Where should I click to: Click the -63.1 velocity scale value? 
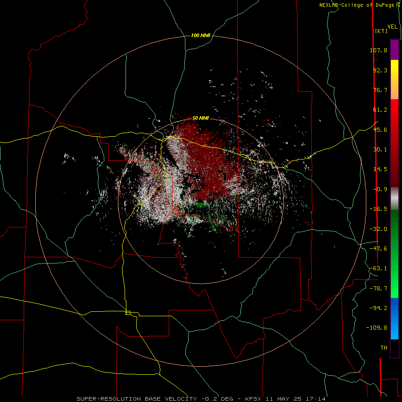click(378, 268)
